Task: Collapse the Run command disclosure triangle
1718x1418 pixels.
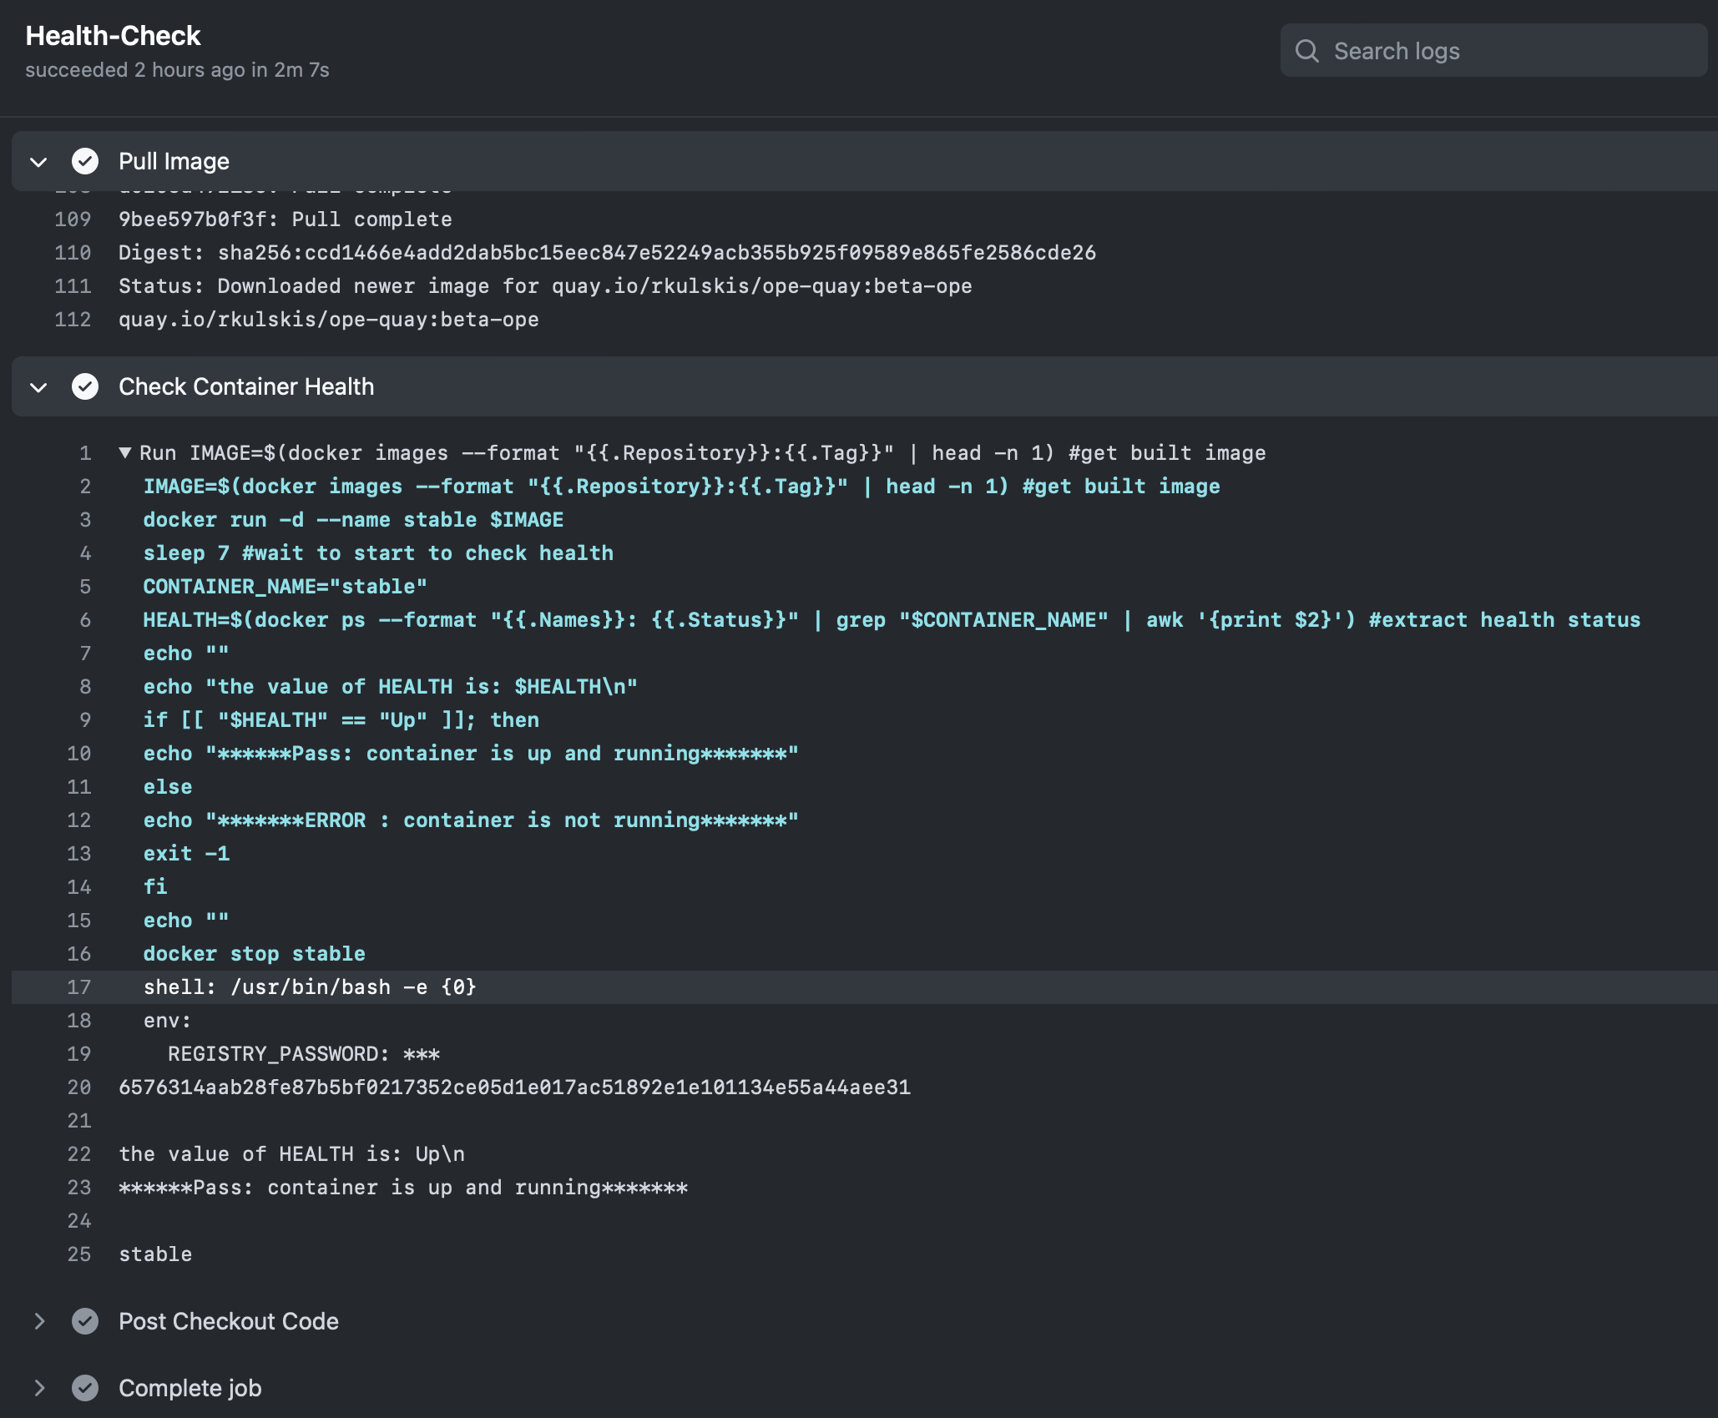Action: pyautogui.click(x=125, y=452)
